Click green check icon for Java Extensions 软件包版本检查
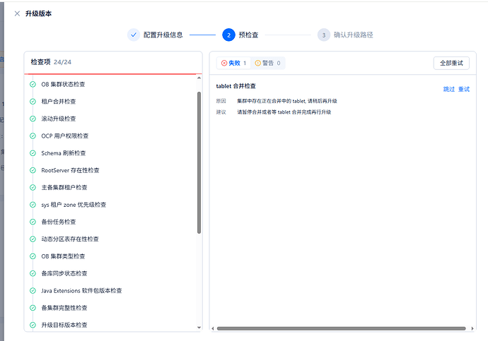 pos(33,291)
